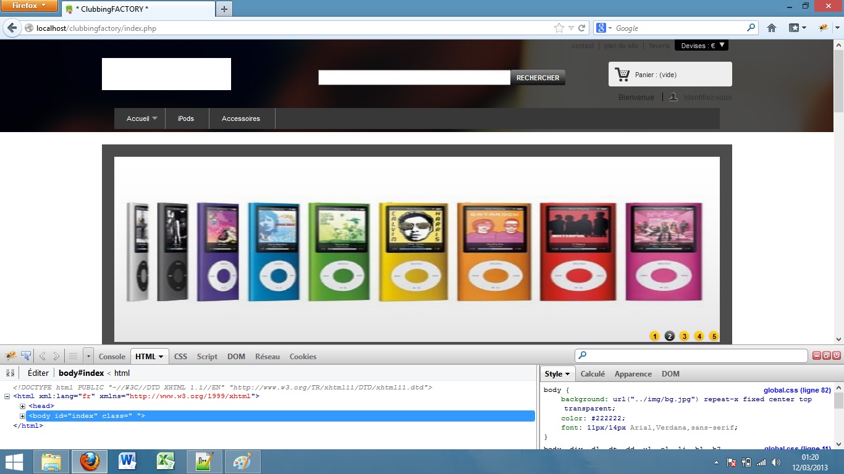The image size is (844, 474).
Task: Collapse the html node in the tree
Action: point(7,396)
